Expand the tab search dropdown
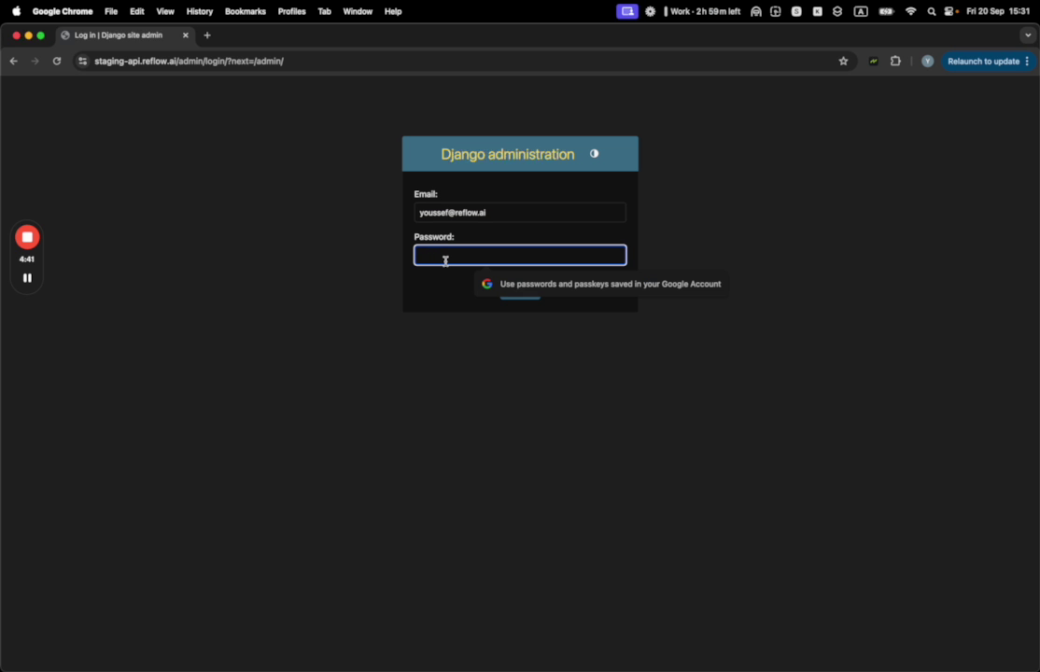1040x672 pixels. pyautogui.click(x=1028, y=35)
